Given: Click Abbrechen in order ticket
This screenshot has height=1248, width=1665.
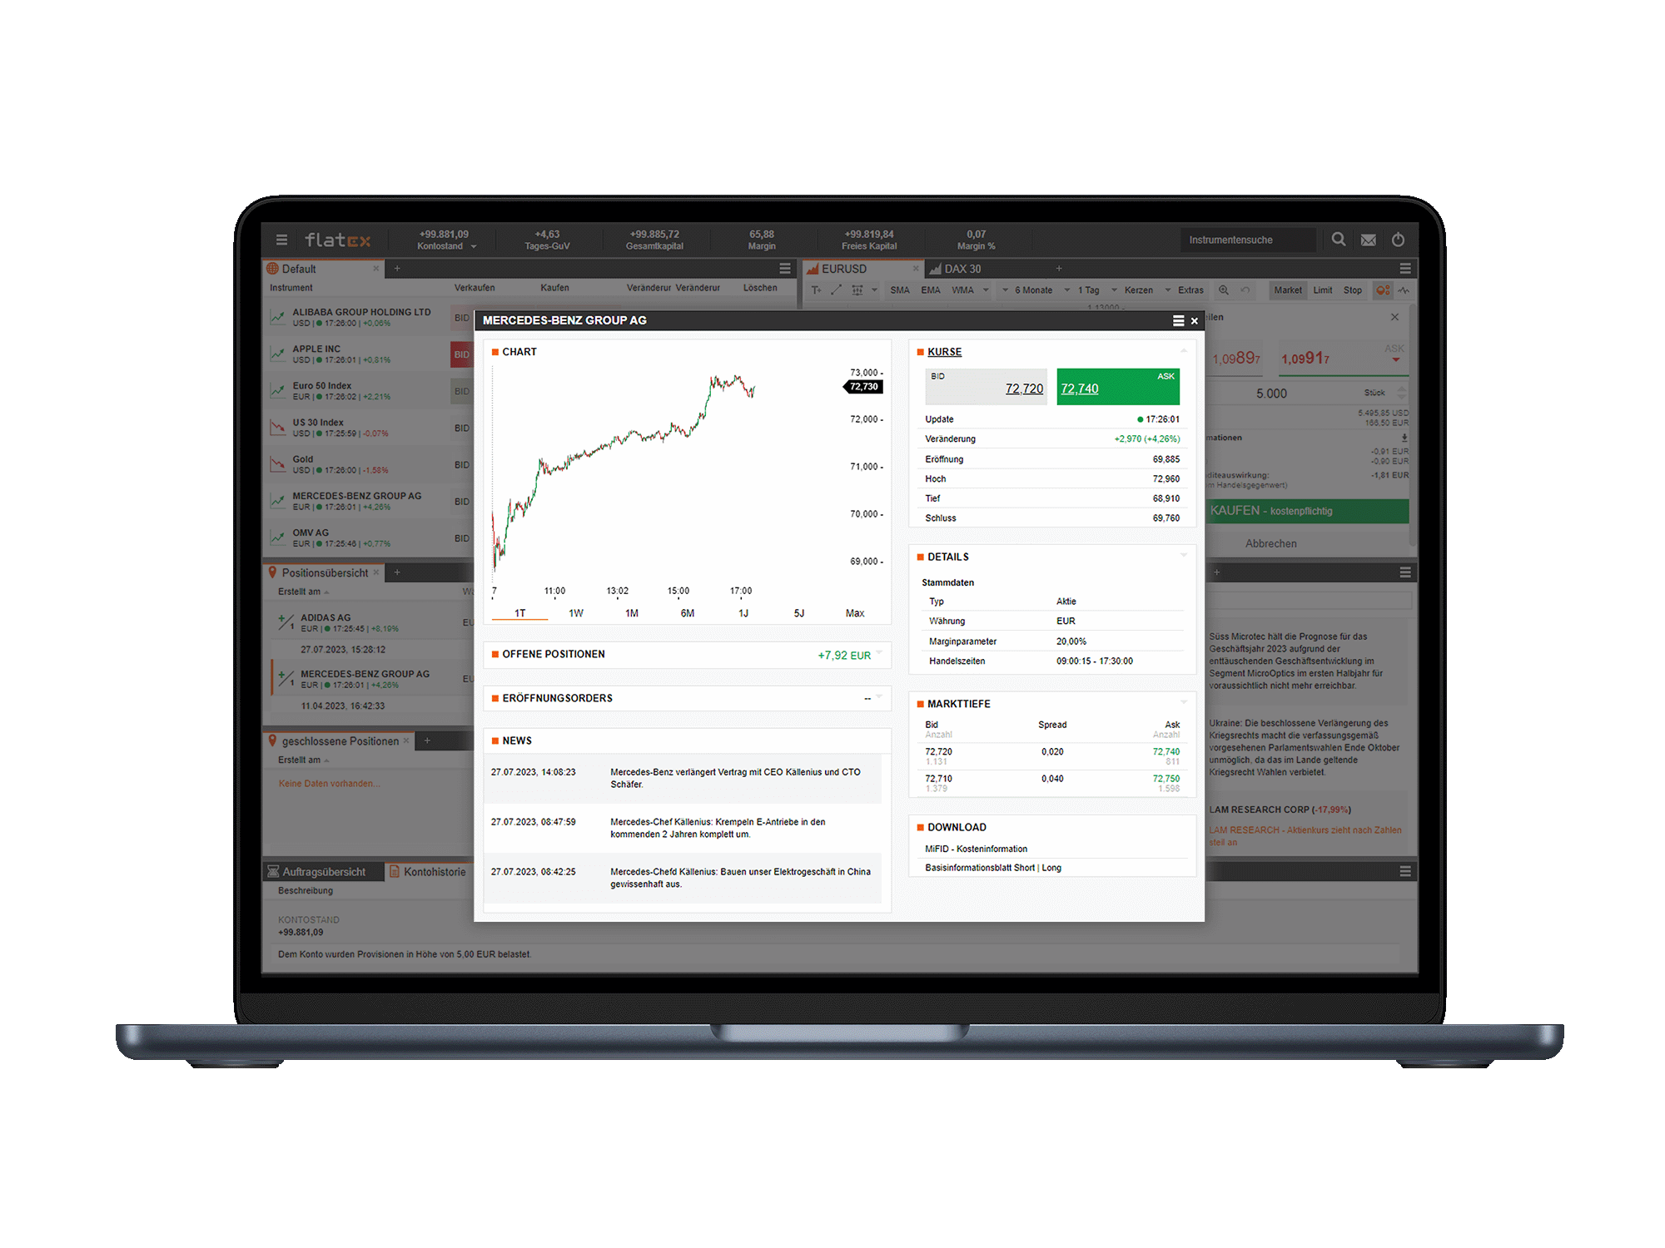Looking at the screenshot, I should pyautogui.click(x=1270, y=543).
